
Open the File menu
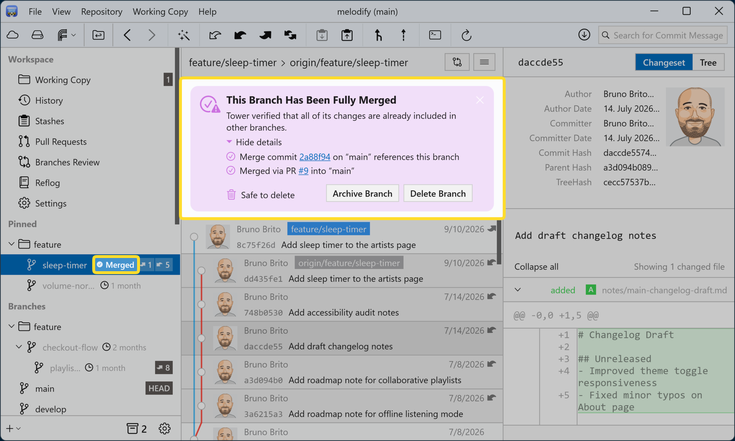point(35,12)
